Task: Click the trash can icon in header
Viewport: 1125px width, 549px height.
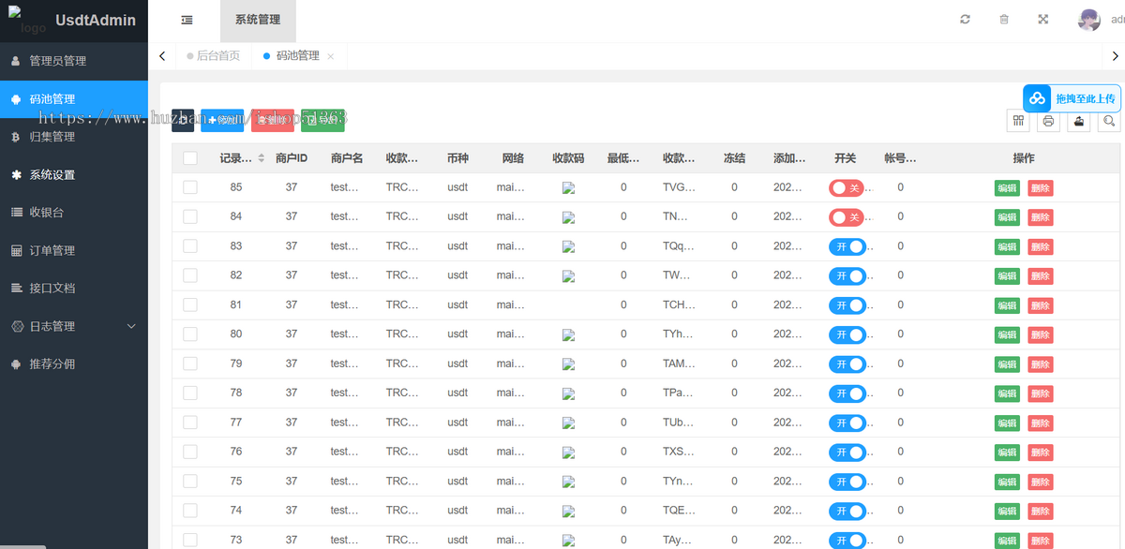Action: pos(1004,20)
